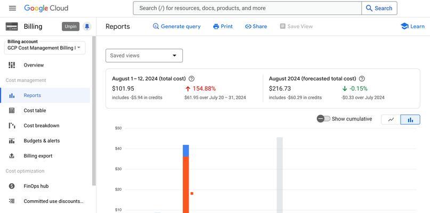Open help for August 1–12 total cost

[x=192, y=79]
